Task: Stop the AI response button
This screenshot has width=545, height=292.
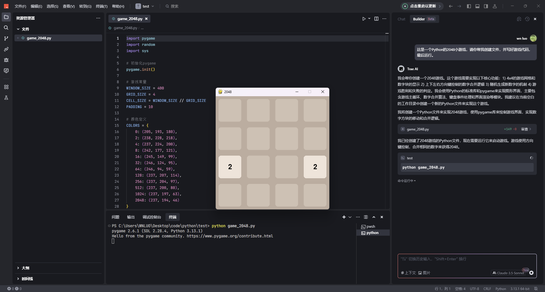Action: point(531,273)
